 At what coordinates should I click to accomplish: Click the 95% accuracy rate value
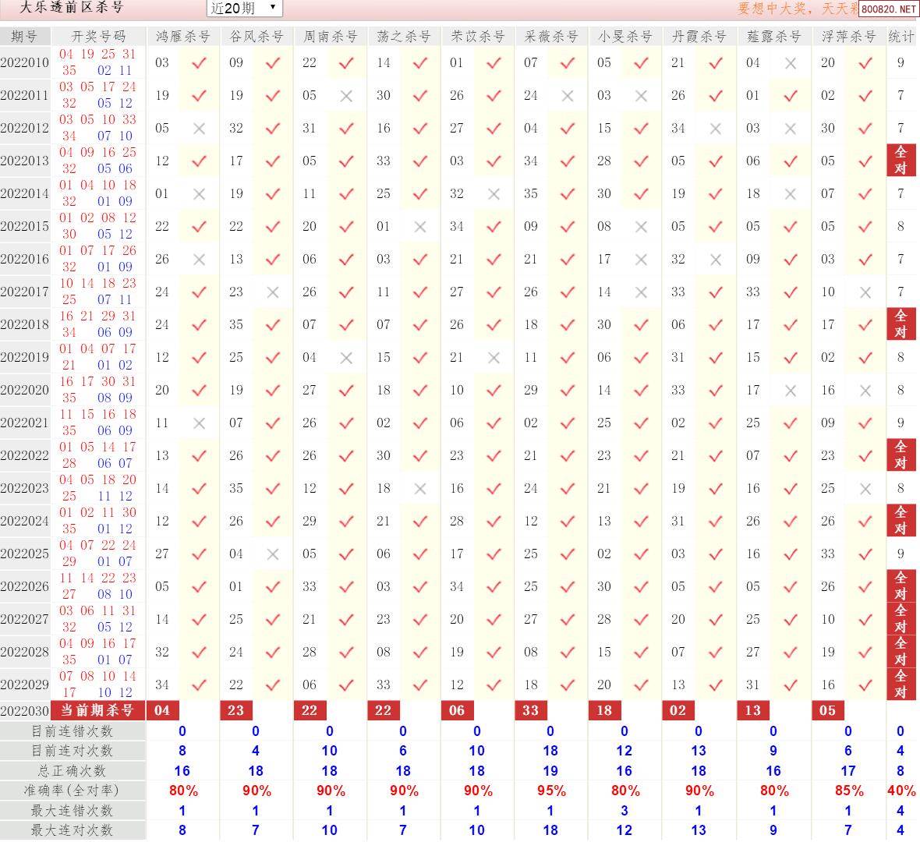tap(551, 791)
